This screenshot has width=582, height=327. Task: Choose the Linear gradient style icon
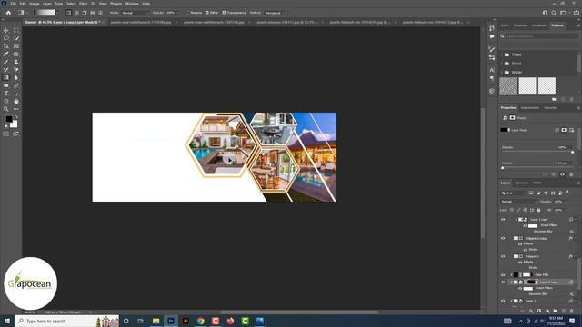pos(69,13)
